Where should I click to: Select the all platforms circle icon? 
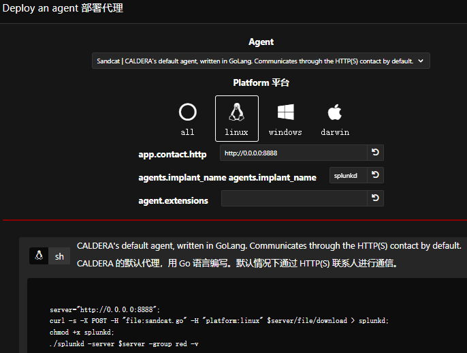pos(188,112)
